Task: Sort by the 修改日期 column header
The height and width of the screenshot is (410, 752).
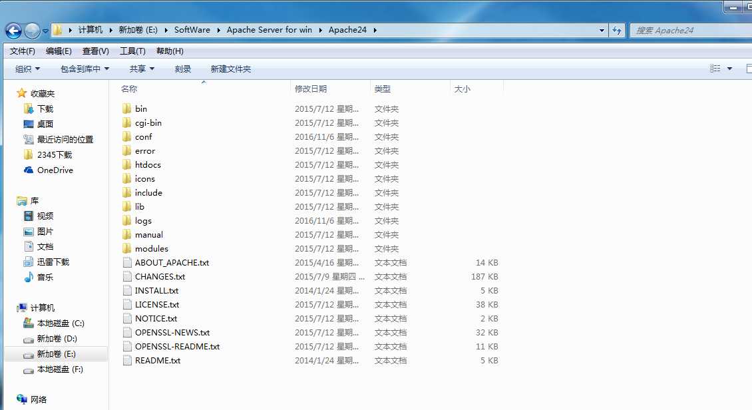Action: point(311,89)
